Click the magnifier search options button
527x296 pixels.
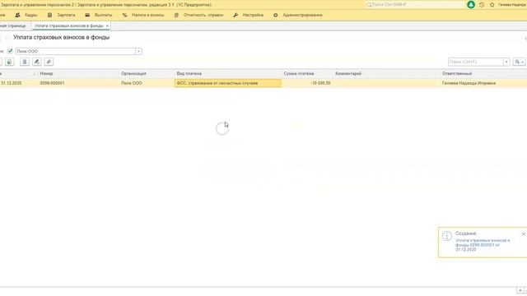(519, 62)
